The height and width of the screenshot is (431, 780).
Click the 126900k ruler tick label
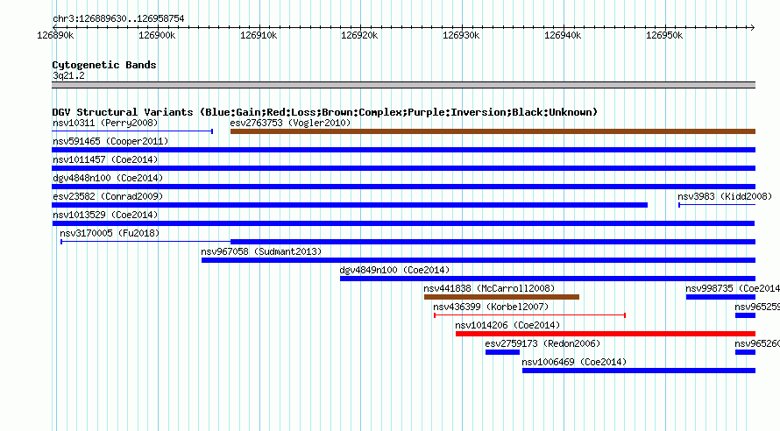point(157,35)
